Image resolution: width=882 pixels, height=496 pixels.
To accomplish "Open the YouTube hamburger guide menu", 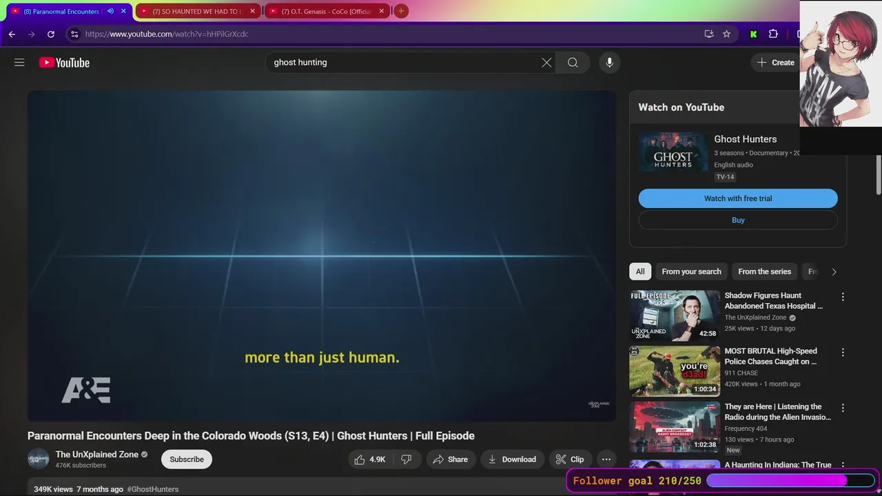I will pyautogui.click(x=19, y=63).
